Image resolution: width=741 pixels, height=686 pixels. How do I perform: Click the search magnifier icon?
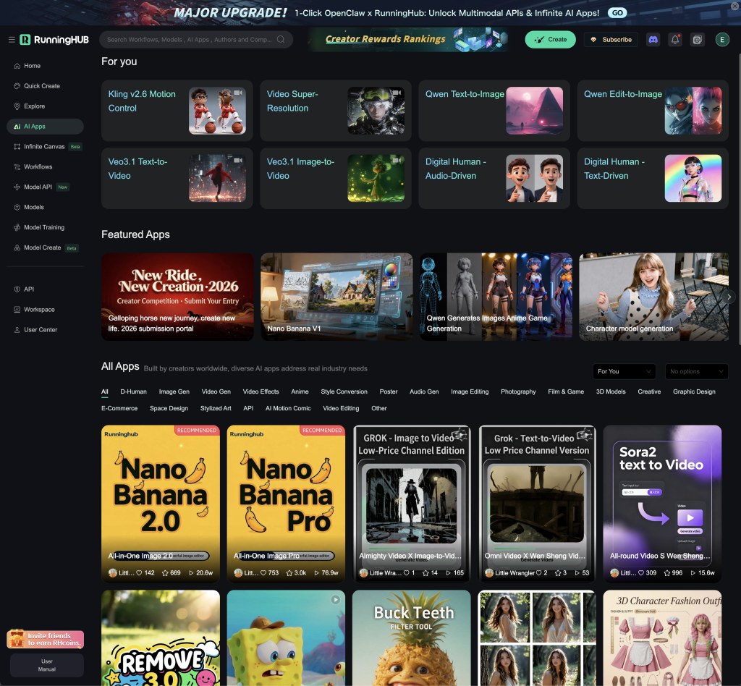coord(281,40)
